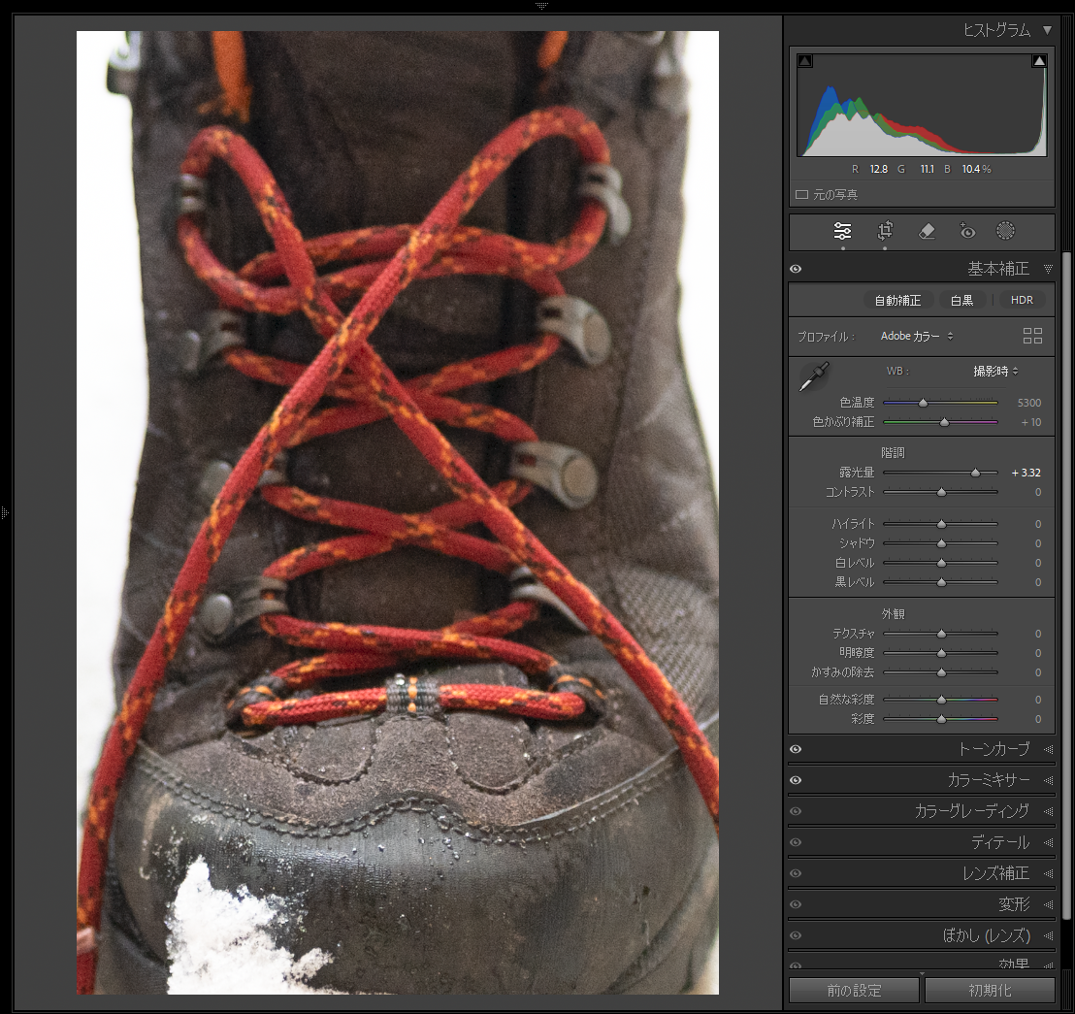Click the 初期化 reset button
Image resolution: width=1075 pixels, height=1014 pixels.
(x=989, y=991)
